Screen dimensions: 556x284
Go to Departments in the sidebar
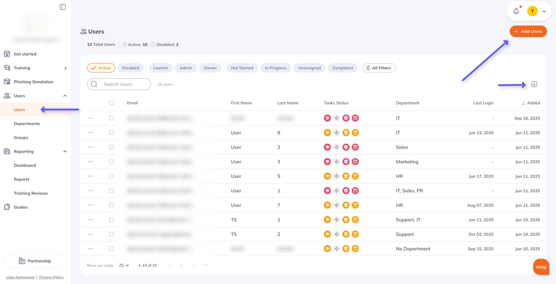27,124
